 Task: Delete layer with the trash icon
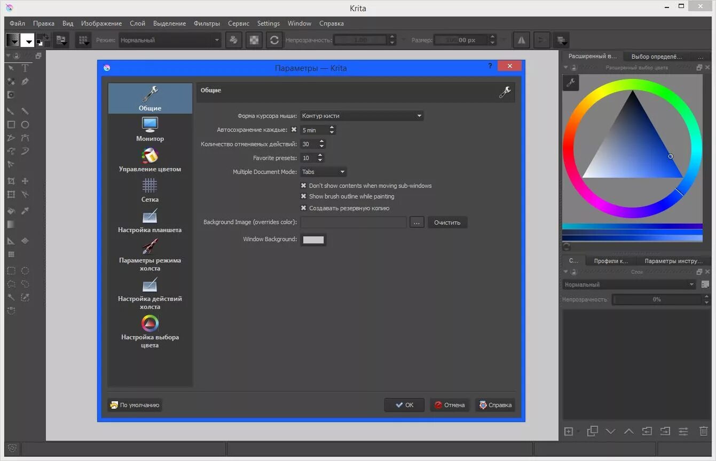[704, 431]
